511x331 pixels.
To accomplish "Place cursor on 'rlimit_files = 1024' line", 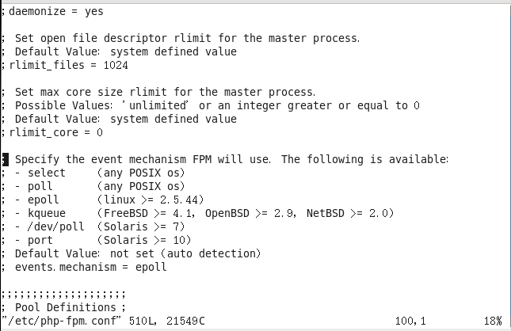I will pos(65,65).
